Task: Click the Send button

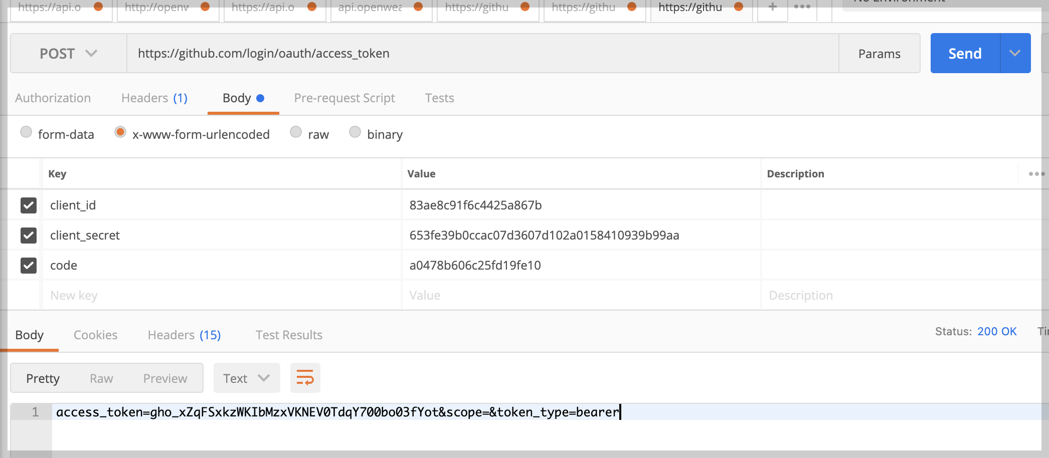Action: [965, 53]
